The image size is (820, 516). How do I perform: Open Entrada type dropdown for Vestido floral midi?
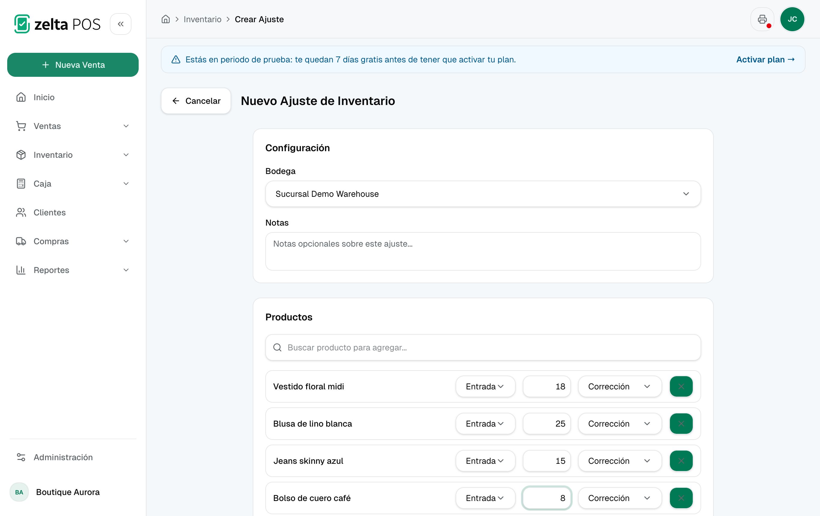485,386
